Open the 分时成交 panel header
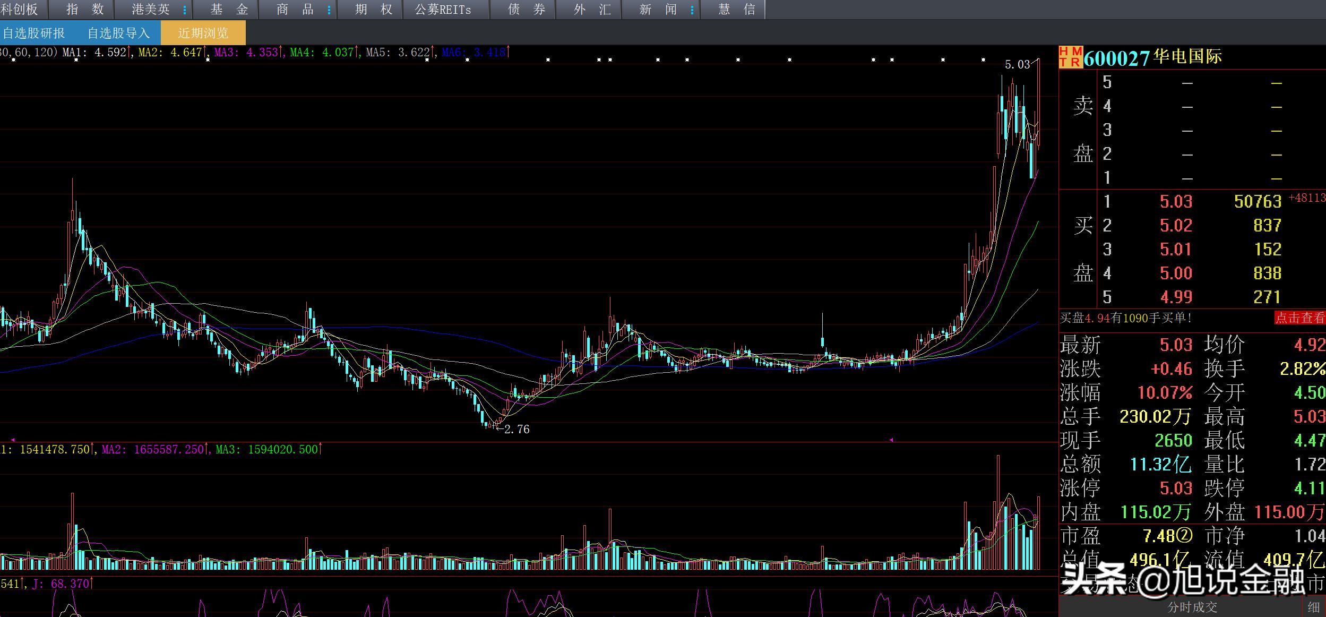 pos(1192,607)
